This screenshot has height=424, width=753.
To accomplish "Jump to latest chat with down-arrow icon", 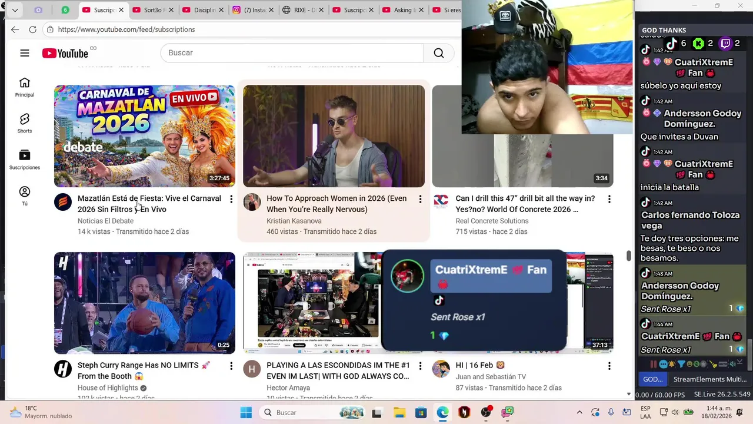I will tap(740, 362).
